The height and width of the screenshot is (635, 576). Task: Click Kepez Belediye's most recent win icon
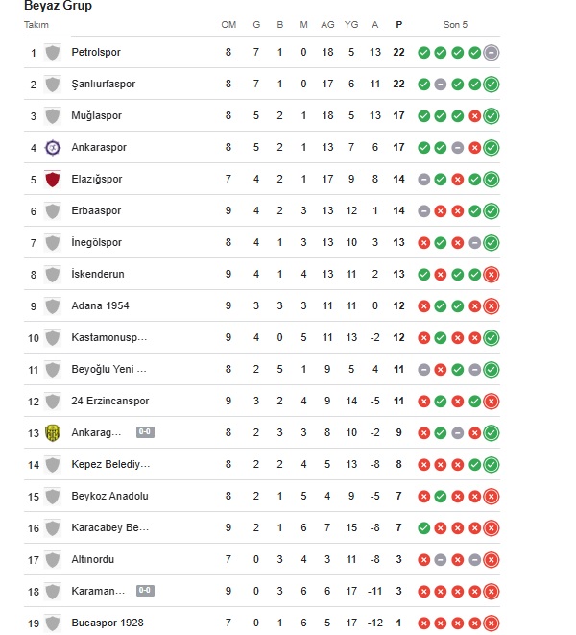(492, 464)
